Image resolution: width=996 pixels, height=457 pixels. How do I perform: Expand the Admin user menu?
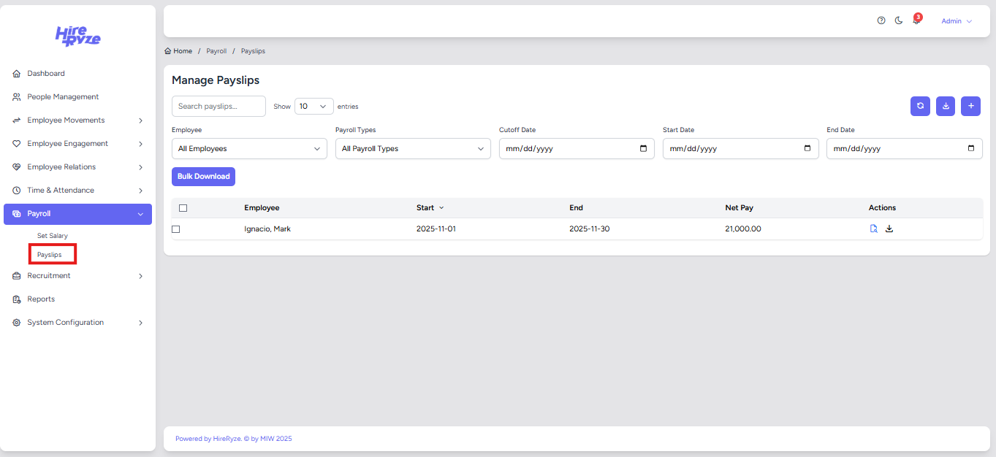[x=956, y=21]
